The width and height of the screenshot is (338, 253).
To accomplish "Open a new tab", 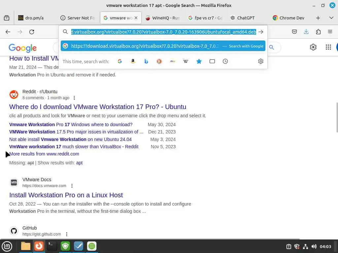I will 318,18.
